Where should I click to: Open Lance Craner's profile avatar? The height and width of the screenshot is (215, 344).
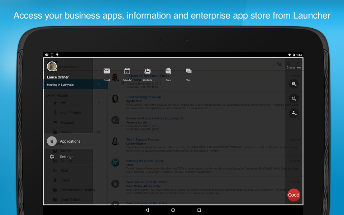coord(52,66)
